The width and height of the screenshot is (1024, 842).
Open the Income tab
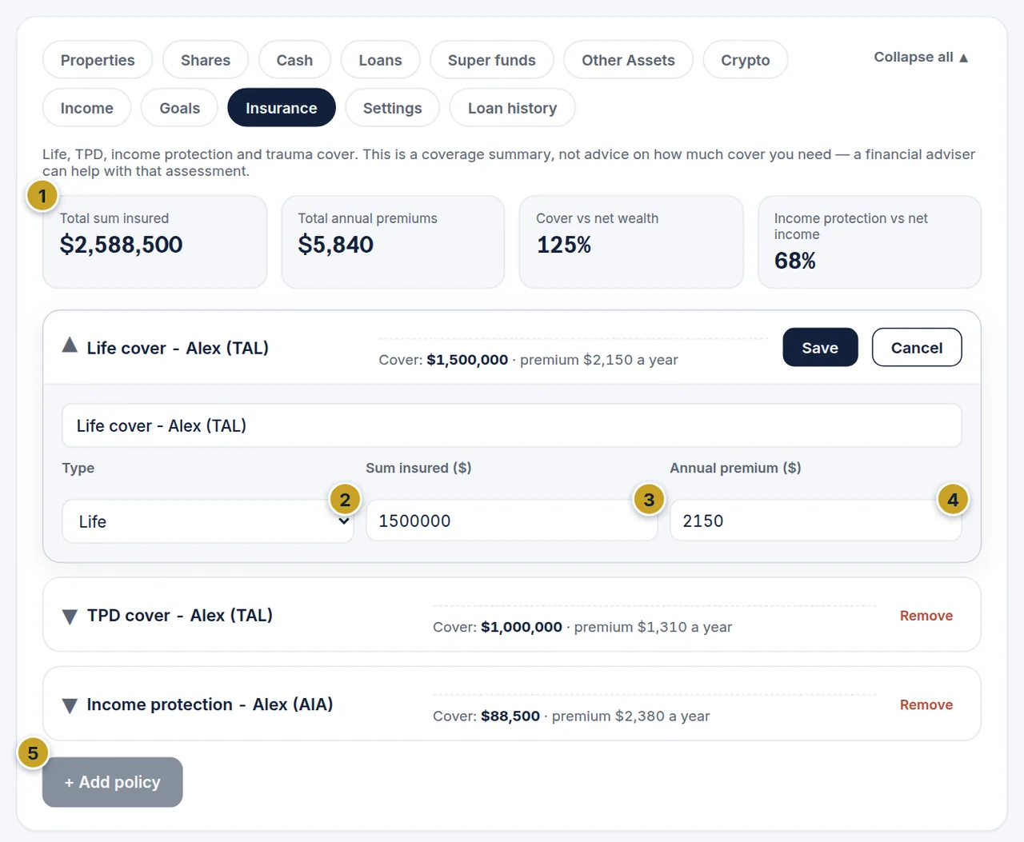(x=87, y=108)
